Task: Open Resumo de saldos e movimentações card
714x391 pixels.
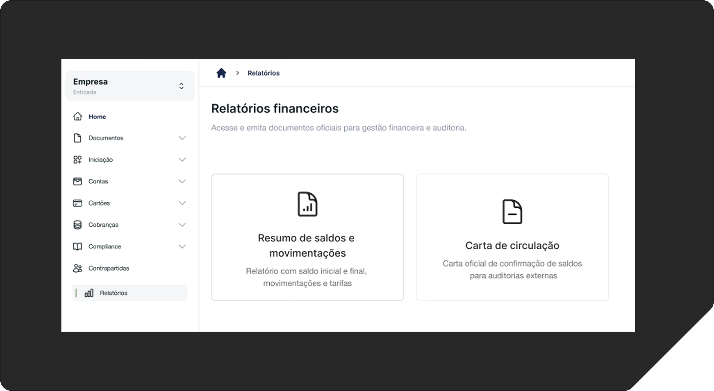Action: click(x=307, y=238)
